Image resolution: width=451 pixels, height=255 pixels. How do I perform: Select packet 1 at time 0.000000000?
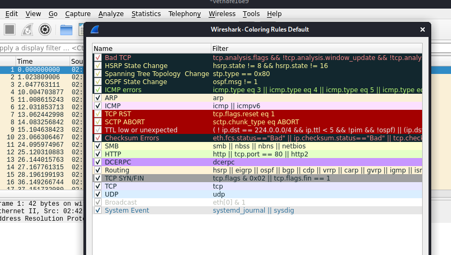42,70
